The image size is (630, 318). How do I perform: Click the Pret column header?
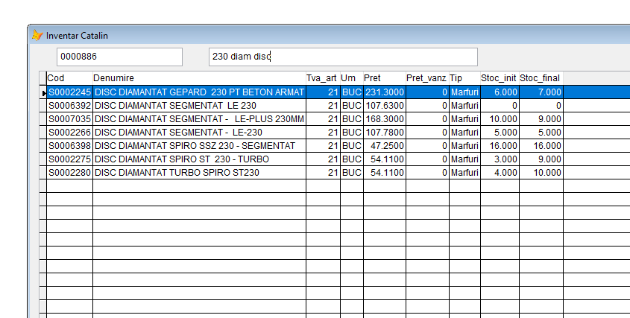[385, 78]
